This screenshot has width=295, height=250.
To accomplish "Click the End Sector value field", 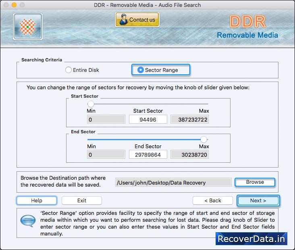I will tap(148, 155).
